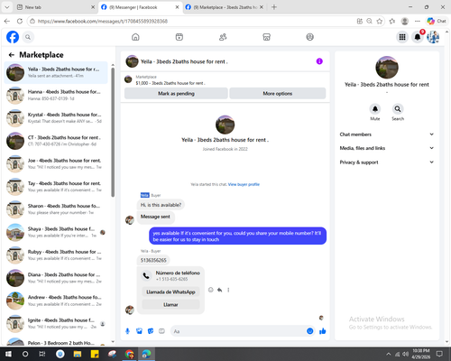Open the Tay 4beds 3baths conversation
Viewport: 451px width, 361px height.
coord(56,187)
